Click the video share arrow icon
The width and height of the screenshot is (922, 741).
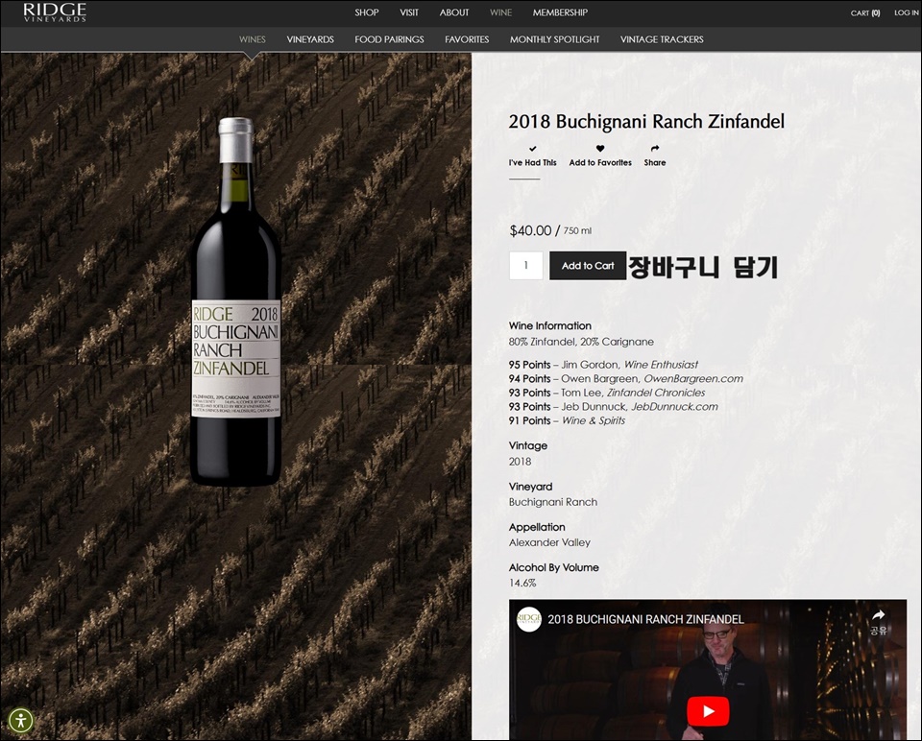click(878, 616)
